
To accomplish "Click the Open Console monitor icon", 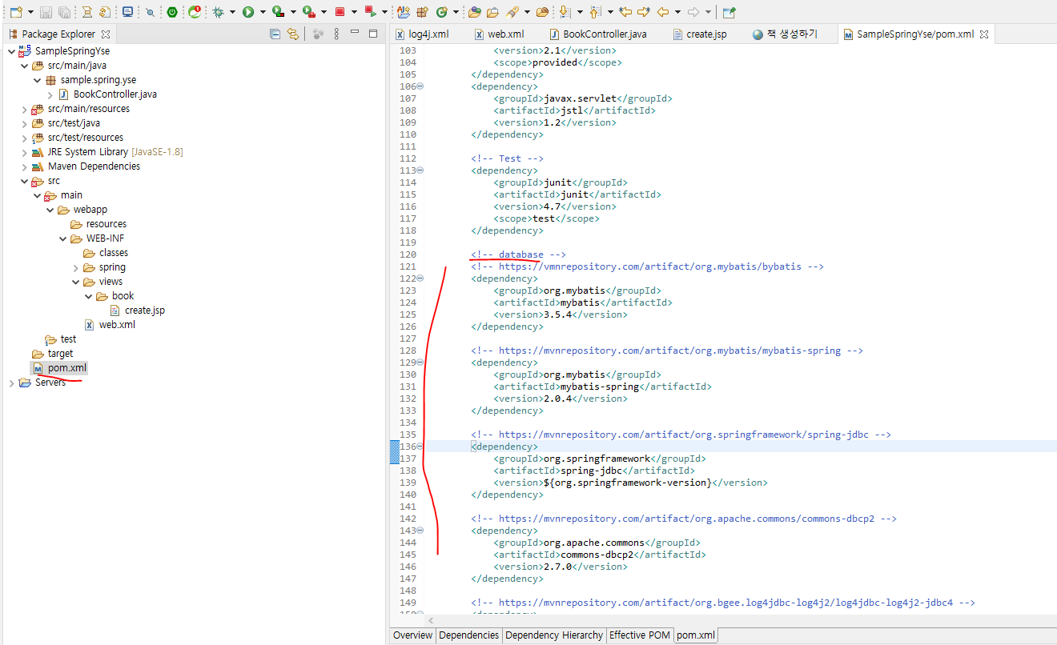I will pos(127,12).
